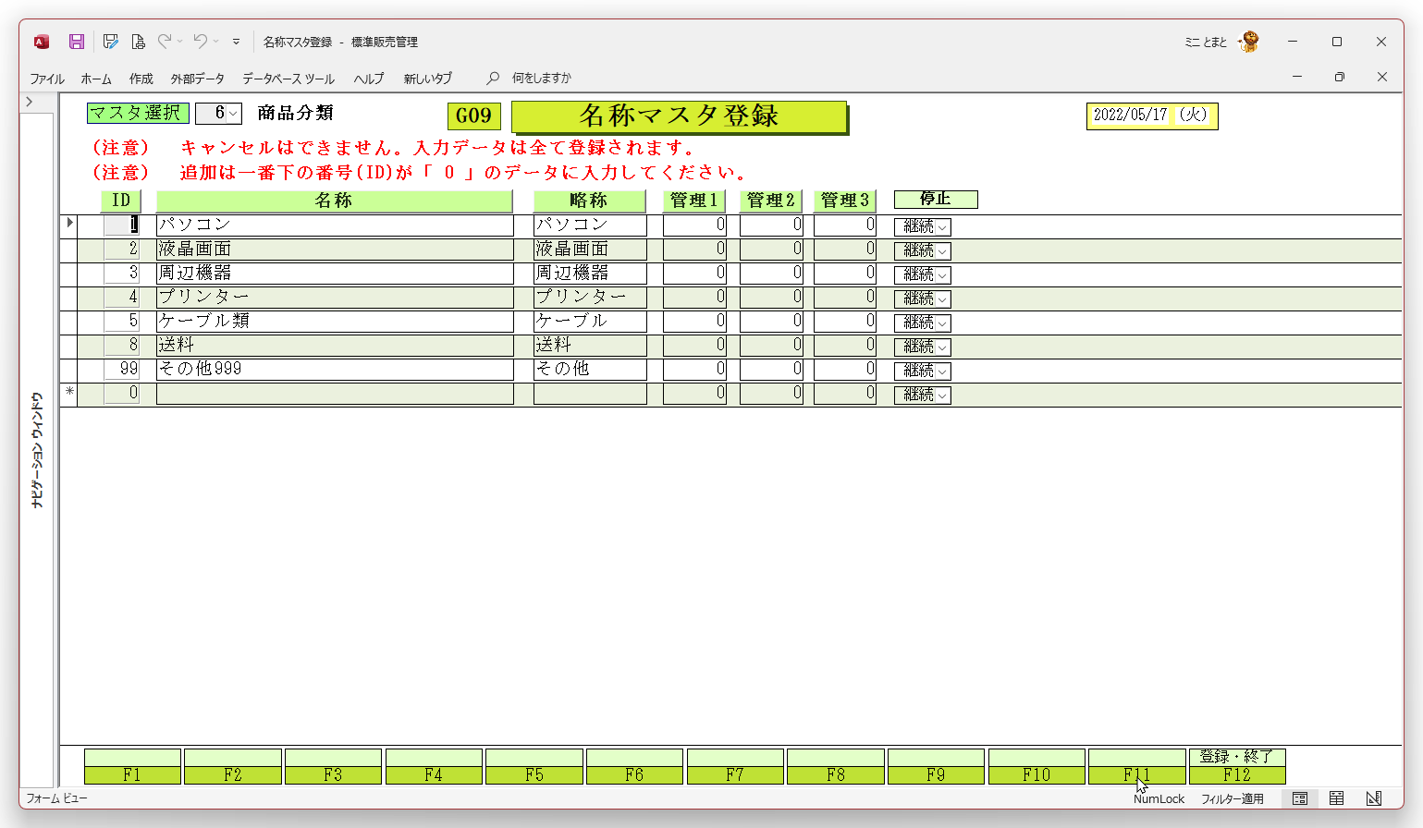Open the マスタ選択 combo box showing 6

(234, 114)
